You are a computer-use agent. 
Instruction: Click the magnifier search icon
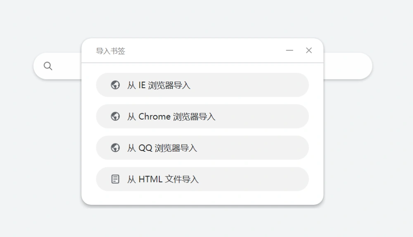tap(48, 66)
